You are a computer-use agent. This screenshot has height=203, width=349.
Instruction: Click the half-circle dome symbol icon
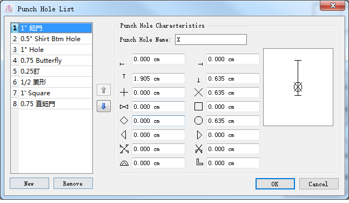124,163
